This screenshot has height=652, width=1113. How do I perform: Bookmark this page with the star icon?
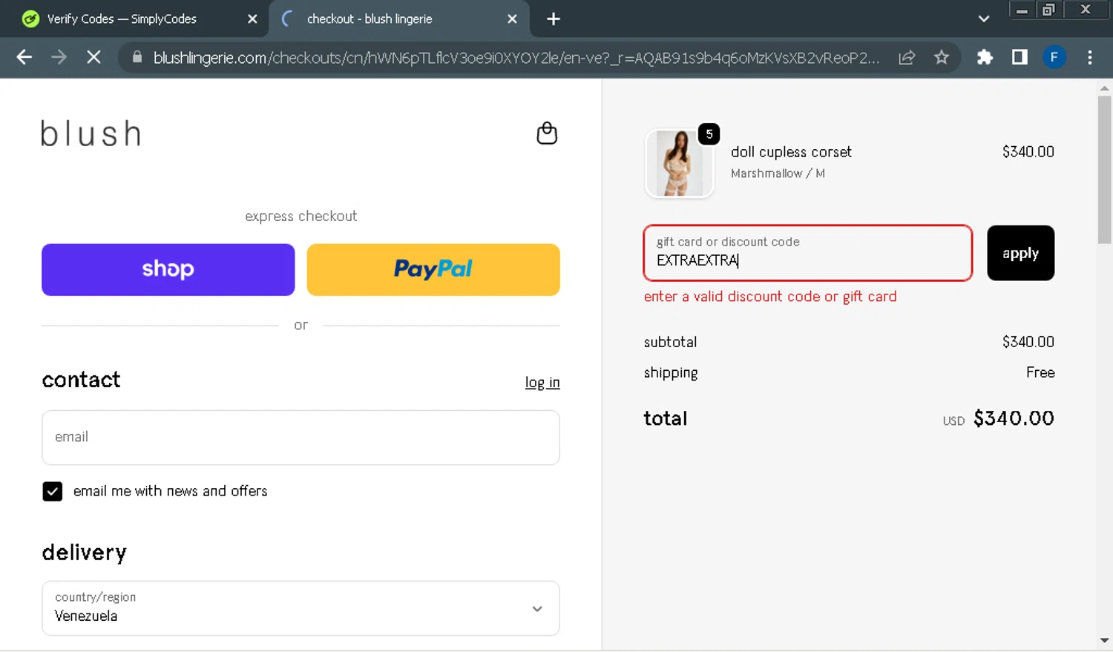942,57
